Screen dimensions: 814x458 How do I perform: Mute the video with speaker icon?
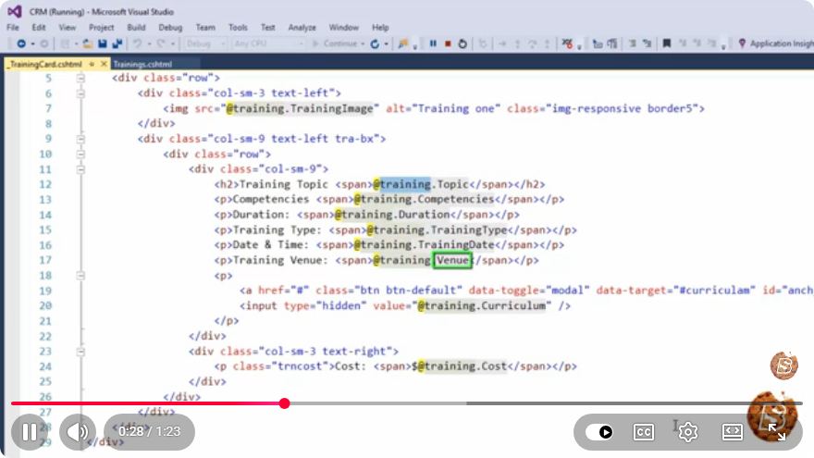tap(78, 431)
